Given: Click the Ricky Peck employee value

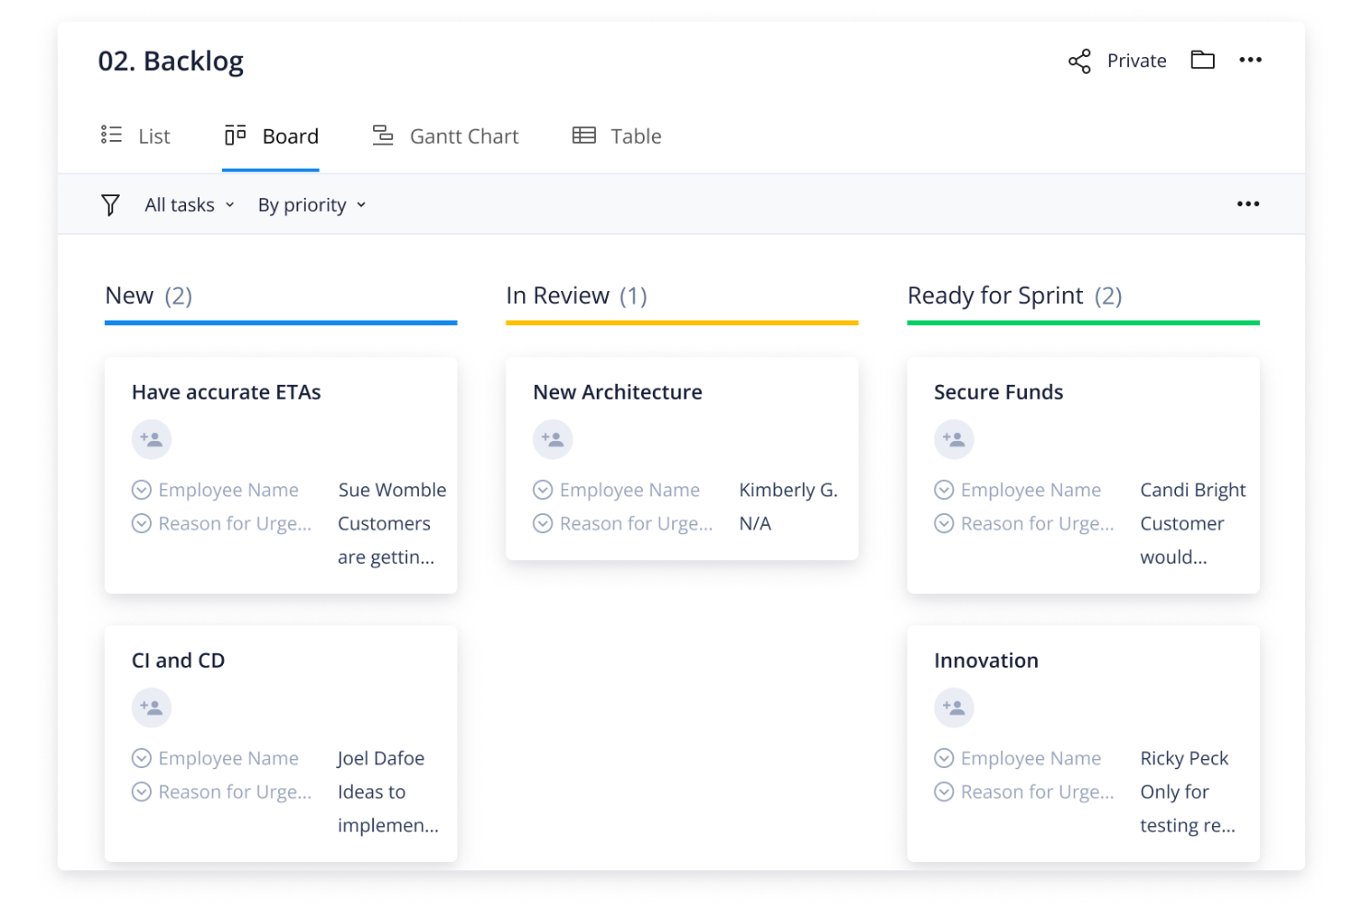Looking at the screenshot, I should click(x=1184, y=758).
